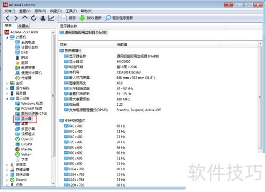Select the IPMI tree item
This screenshot has height=192, width=265.
[x=22, y=58]
